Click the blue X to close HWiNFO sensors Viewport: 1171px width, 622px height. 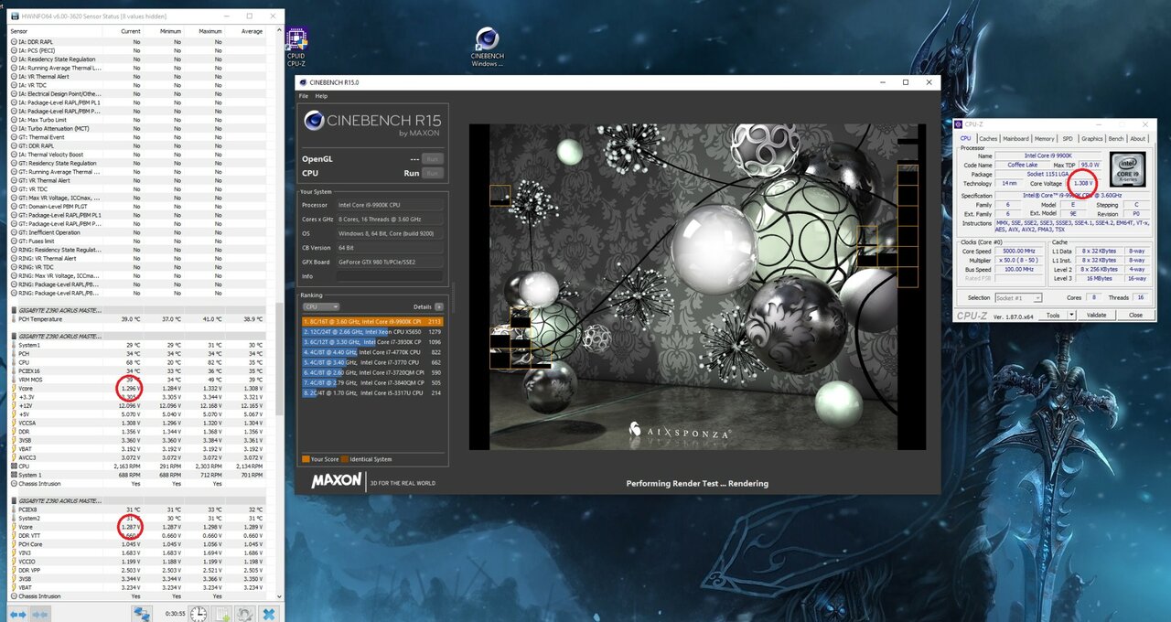click(x=268, y=613)
